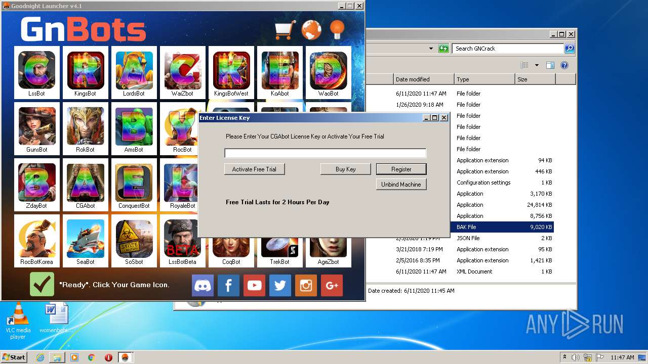The height and width of the screenshot is (364, 648).
Task: Click the CoqBot icon
Action: point(231,253)
